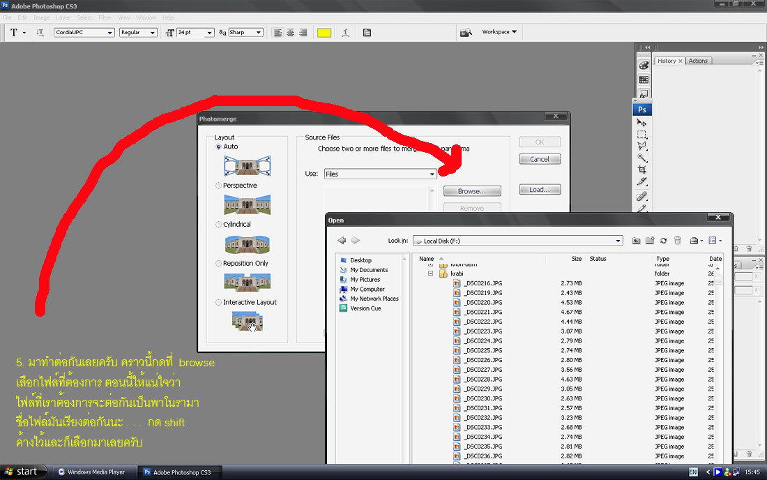Open the History panel options menu

click(x=759, y=63)
